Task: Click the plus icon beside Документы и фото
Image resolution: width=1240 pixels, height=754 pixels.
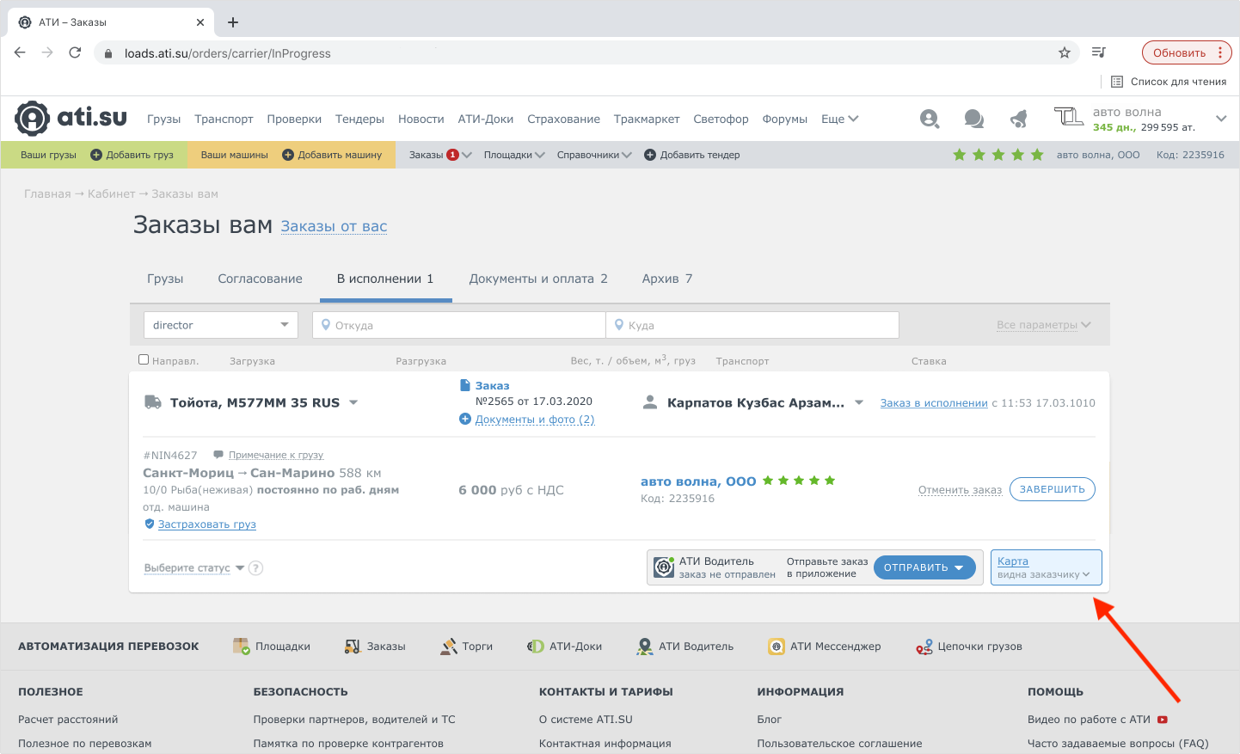Action: pos(465,419)
